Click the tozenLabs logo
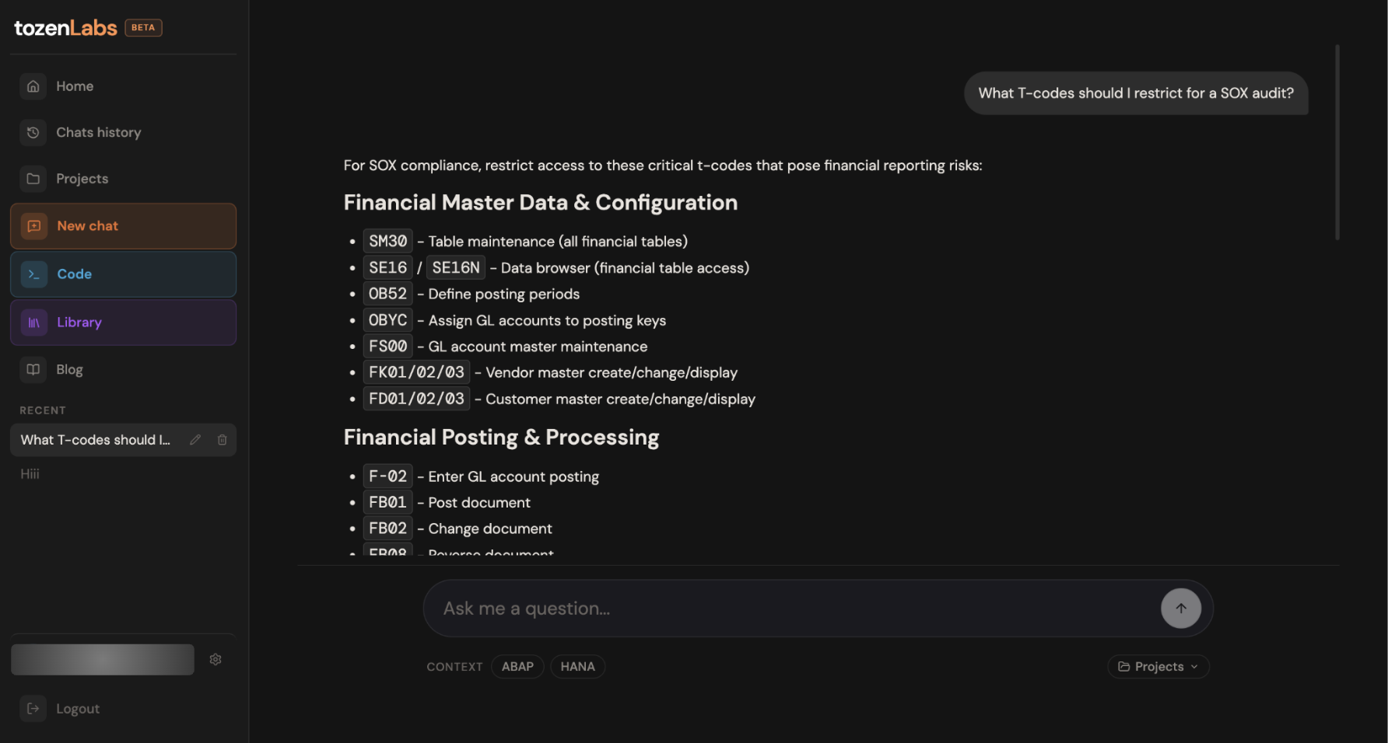The image size is (1388, 743). (x=65, y=28)
